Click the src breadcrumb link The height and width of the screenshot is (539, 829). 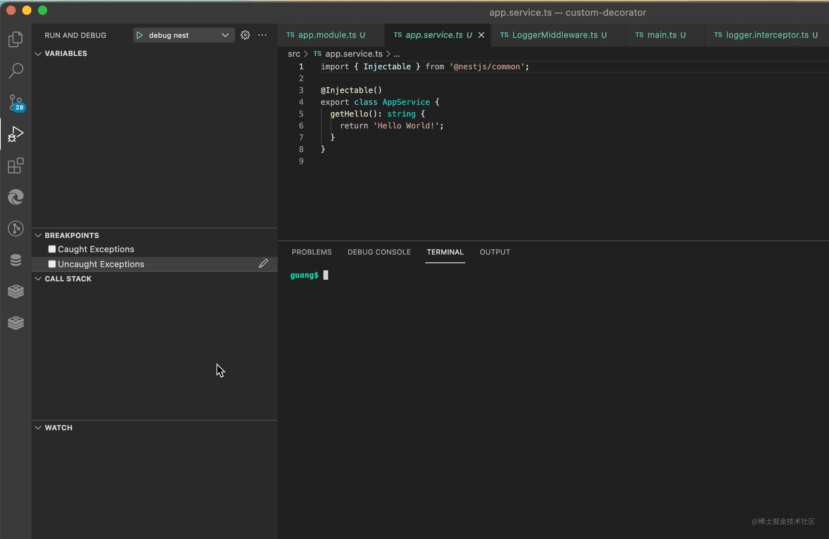tap(294, 54)
